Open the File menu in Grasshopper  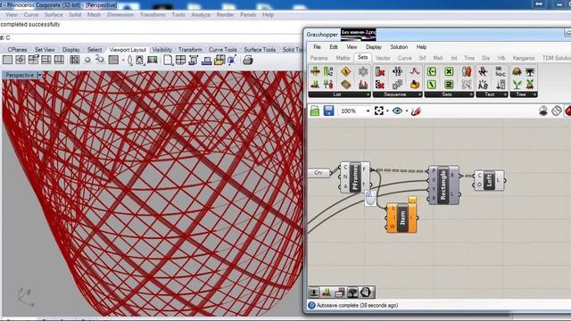coord(318,47)
